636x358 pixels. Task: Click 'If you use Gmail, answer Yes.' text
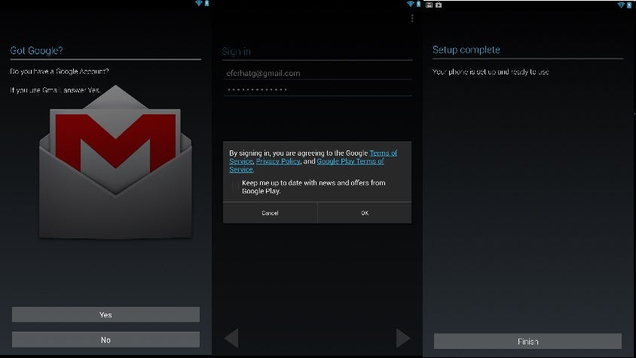coord(55,90)
